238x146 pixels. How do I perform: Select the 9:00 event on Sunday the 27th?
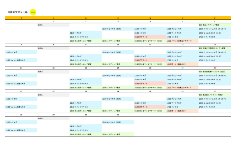click(215, 95)
